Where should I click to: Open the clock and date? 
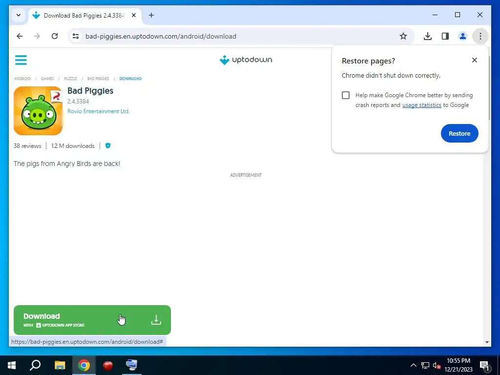pyautogui.click(x=458, y=365)
